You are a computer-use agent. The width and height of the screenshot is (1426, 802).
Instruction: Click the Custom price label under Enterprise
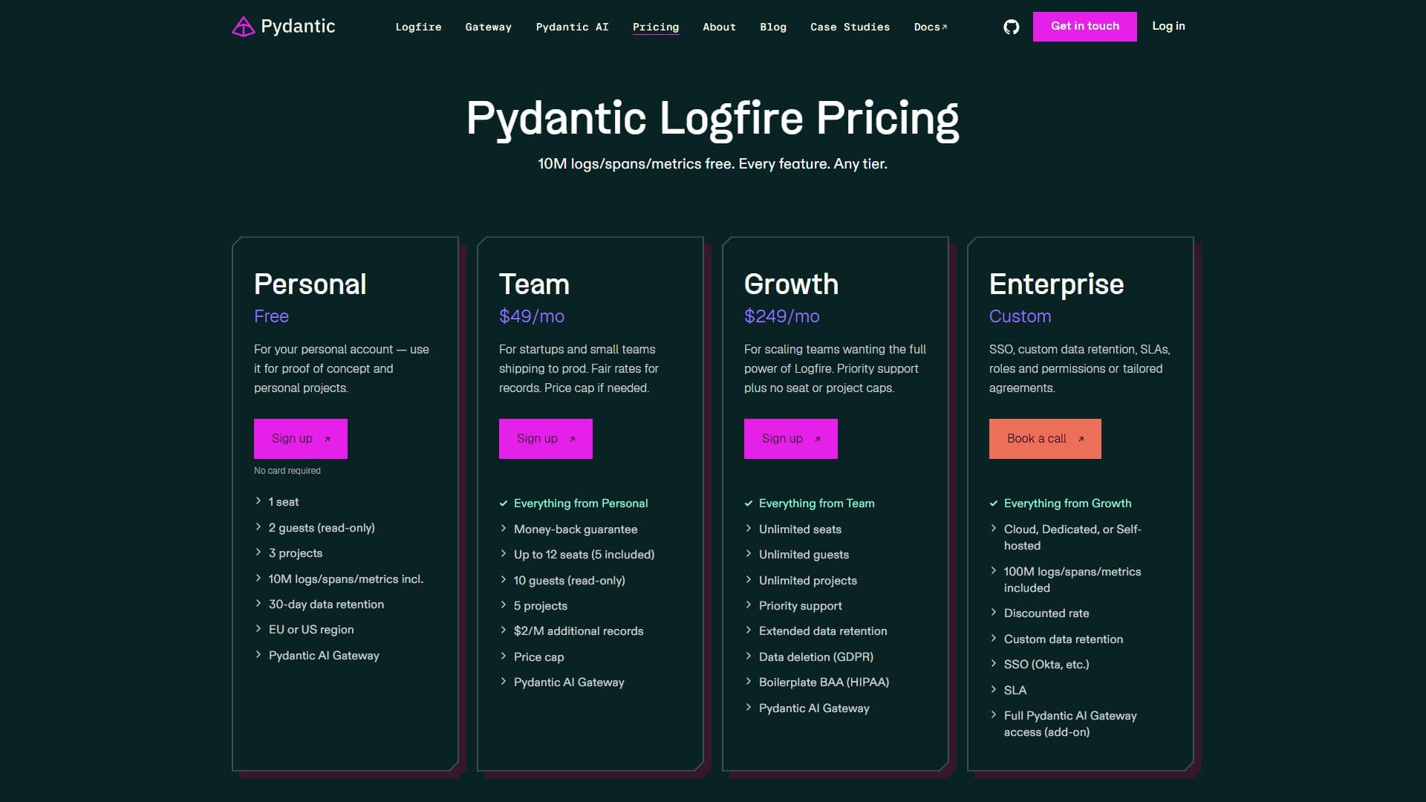(x=1020, y=316)
